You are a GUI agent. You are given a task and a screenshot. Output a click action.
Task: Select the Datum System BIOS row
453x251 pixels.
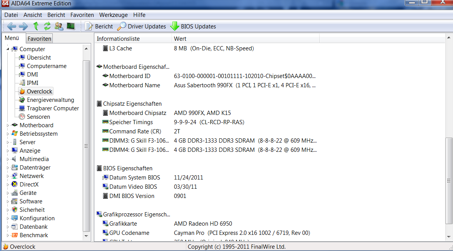tap(153, 178)
